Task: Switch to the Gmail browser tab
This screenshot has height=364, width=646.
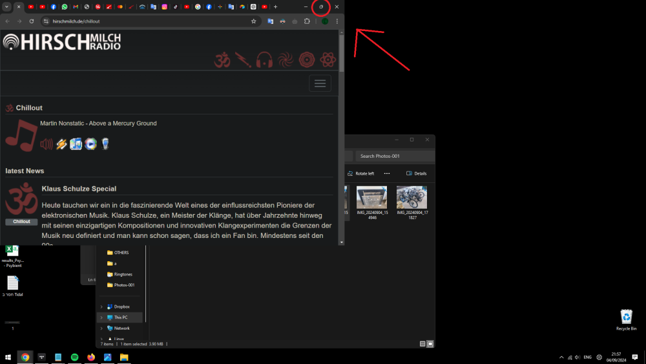Action: 76,6
